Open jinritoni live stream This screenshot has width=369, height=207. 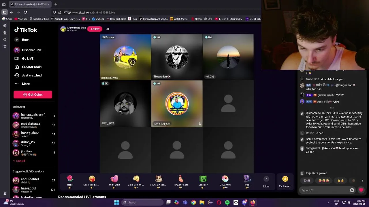(34, 152)
